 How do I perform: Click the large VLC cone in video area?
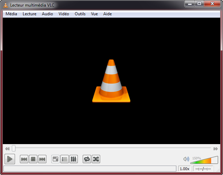coord(111,81)
